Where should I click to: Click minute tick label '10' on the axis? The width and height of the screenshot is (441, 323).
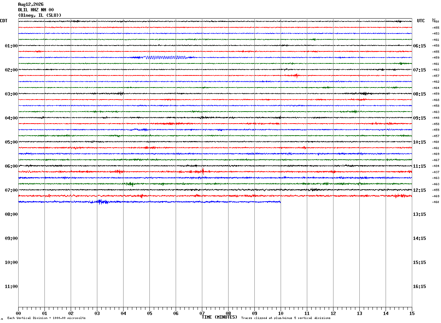[x=281, y=314]
